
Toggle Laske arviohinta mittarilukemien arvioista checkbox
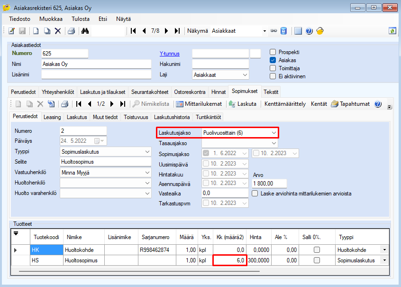255,193
